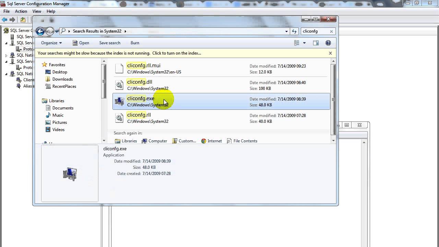This screenshot has width=439, height=247.
Task: Click the refresh icon beside the address bar
Action: 294,31
